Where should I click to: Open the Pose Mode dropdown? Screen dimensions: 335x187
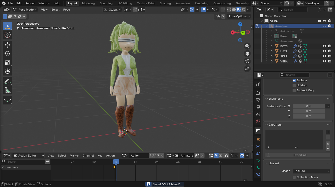pos(25,10)
